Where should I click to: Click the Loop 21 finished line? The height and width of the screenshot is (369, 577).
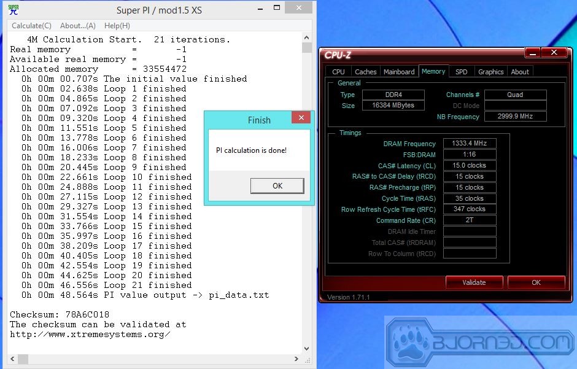(x=107, y=285)
